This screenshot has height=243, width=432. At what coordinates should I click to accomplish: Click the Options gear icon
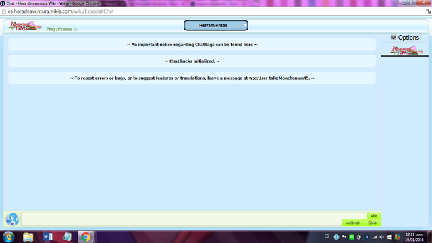[x=393, y=37]
